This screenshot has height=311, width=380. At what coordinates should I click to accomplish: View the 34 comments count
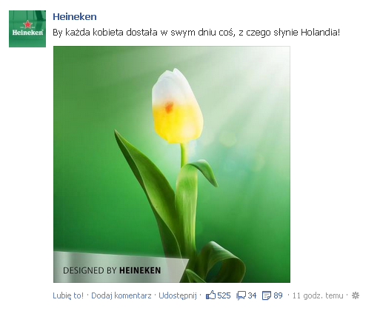(252, 295)
